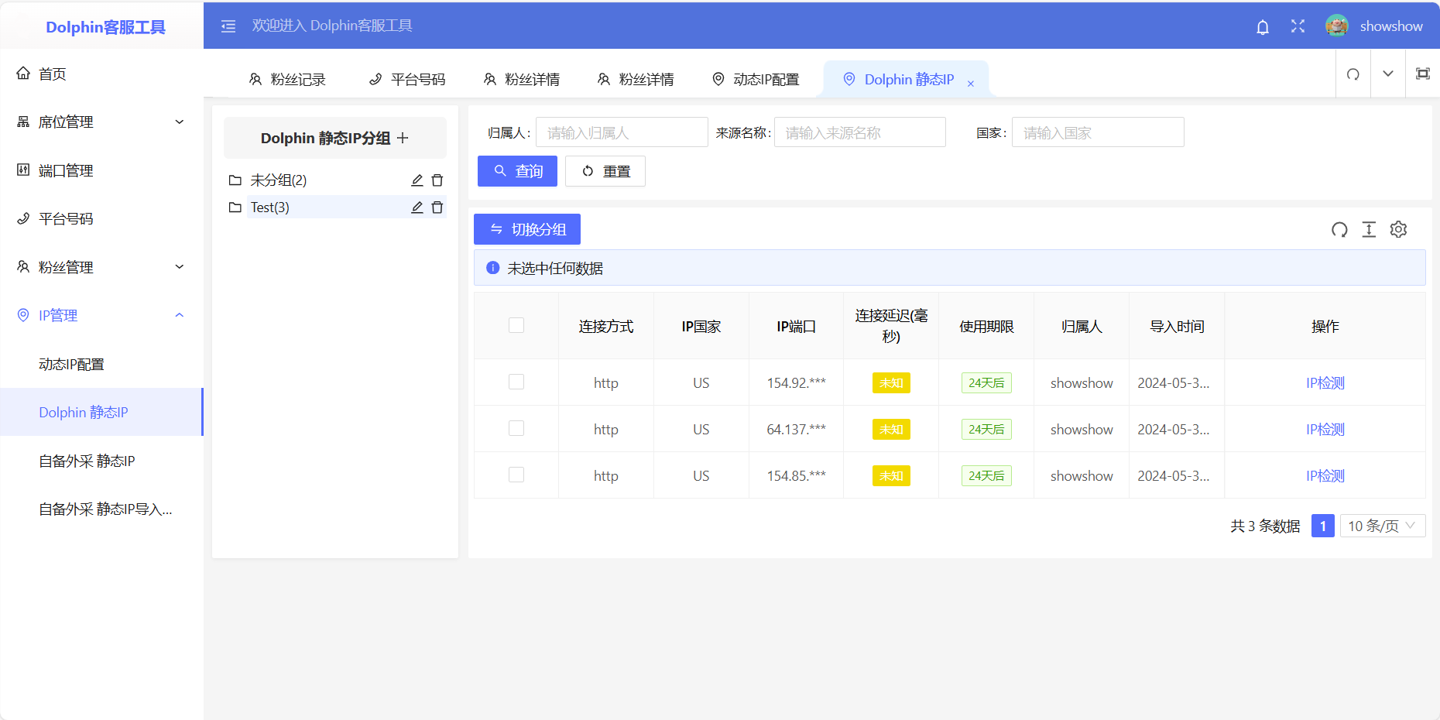1440x720 pixels.
Task: Open the 10 条/页 page size dropdown
Action: [x=1382, y=526]
